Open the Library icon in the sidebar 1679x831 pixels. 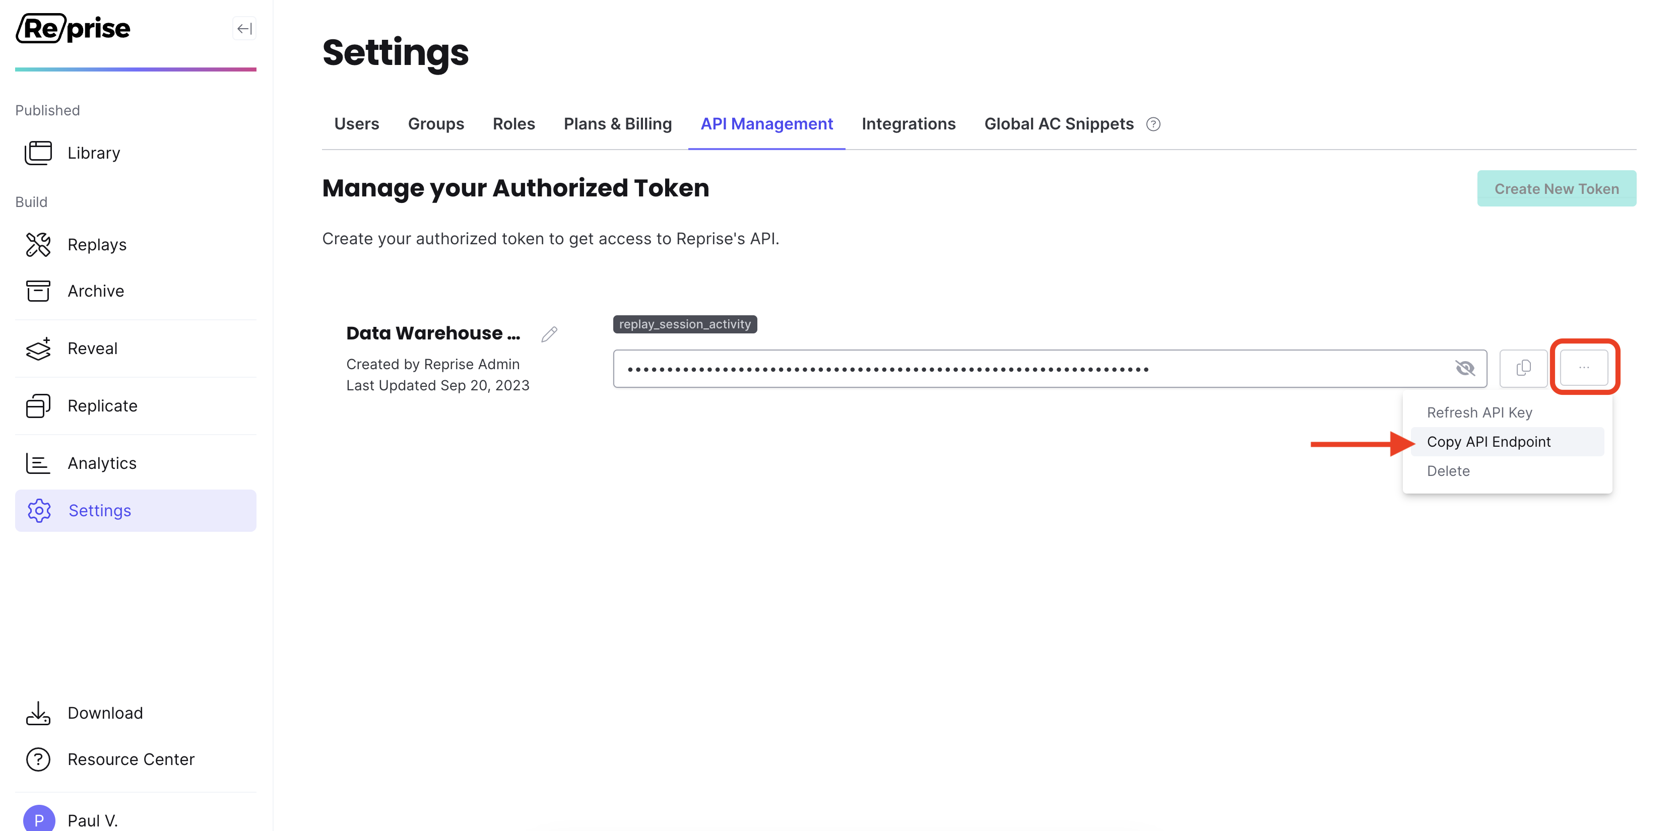click(x=38, y=153)
